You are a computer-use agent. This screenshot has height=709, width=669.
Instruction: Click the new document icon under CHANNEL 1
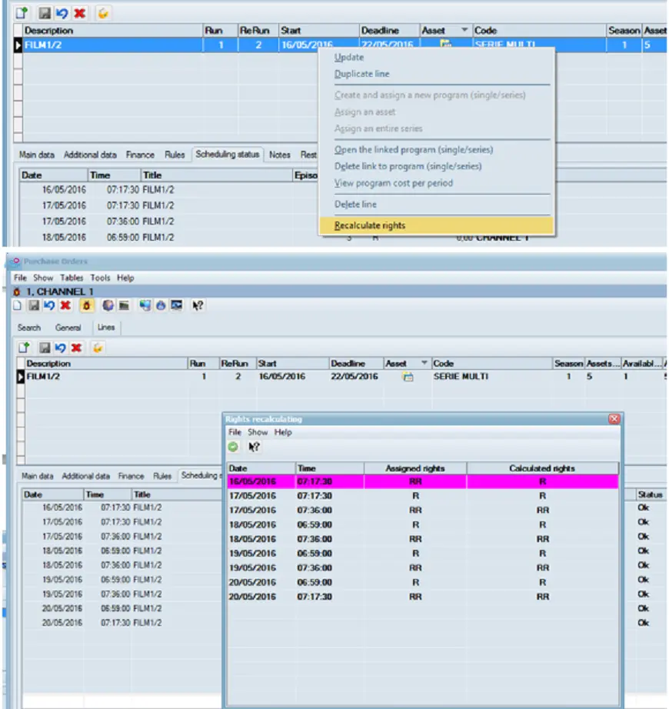[15, 305]
